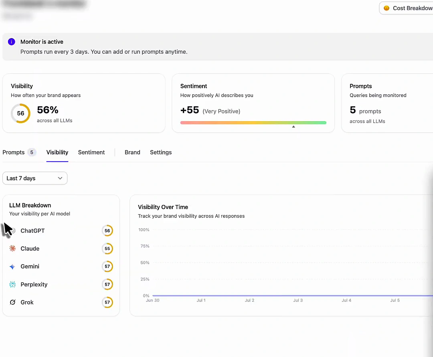Click the Perplexity logo icon
The height and width of the screenshot is (357, 433).
point(12,284)
